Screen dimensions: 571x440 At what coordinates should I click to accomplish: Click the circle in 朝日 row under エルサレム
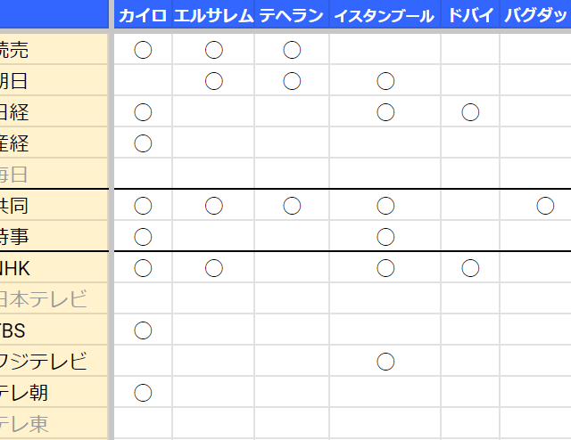pyautogui.click(x=213, y=81)
